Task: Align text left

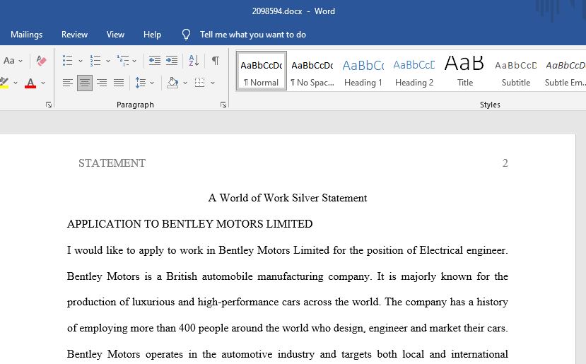Action: [x=68, y=83]
